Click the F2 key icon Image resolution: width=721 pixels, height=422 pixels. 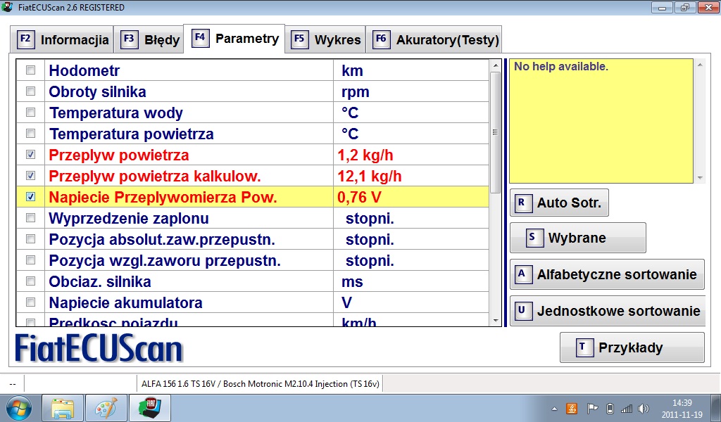[25, 39]
